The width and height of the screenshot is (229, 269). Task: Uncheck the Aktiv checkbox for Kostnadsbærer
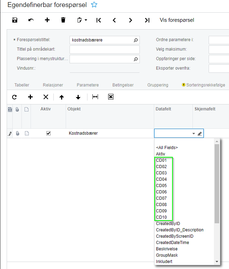tap(48, 133)
